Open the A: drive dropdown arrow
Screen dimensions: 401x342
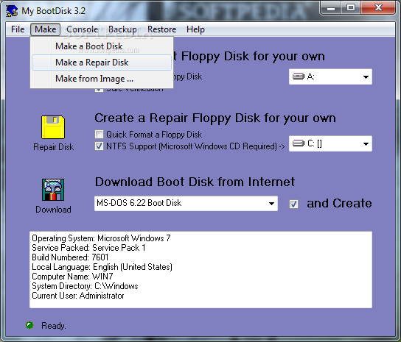pos(366,76)
